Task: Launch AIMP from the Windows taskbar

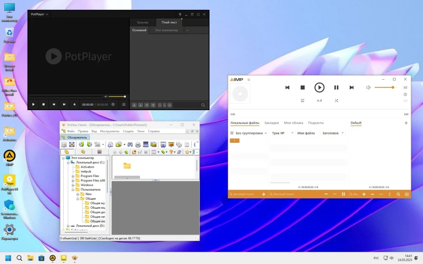Action: click(52, 257)
